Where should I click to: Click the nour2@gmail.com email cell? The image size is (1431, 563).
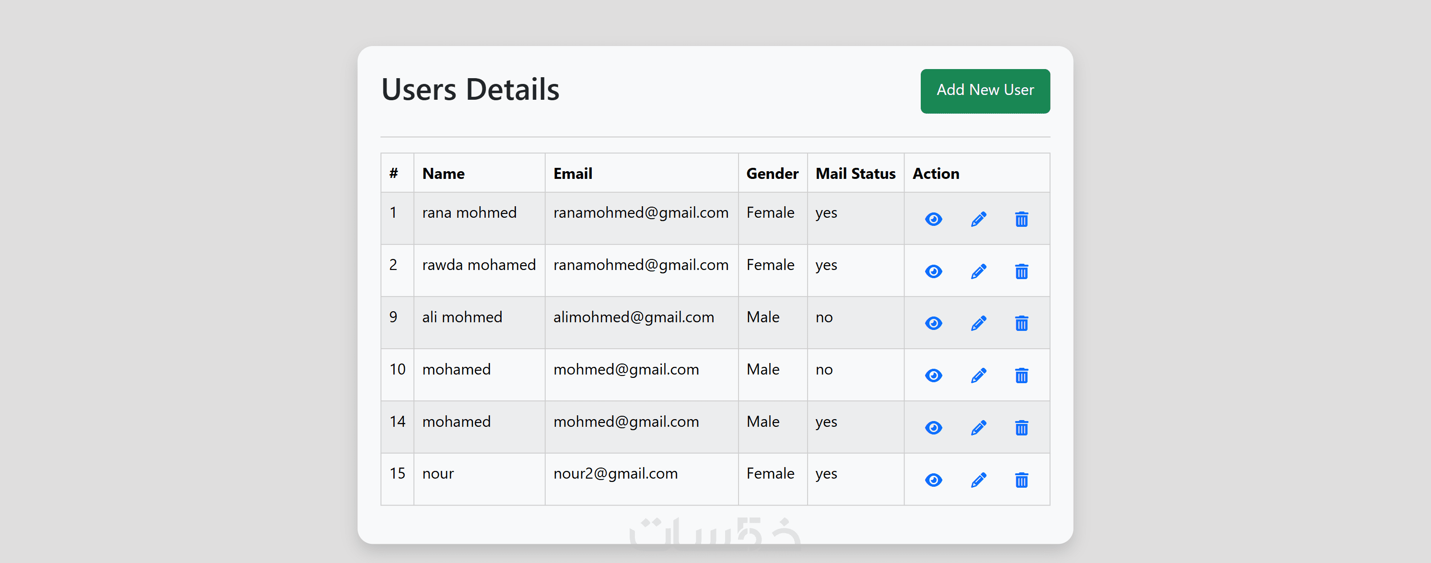coord(615,474)
